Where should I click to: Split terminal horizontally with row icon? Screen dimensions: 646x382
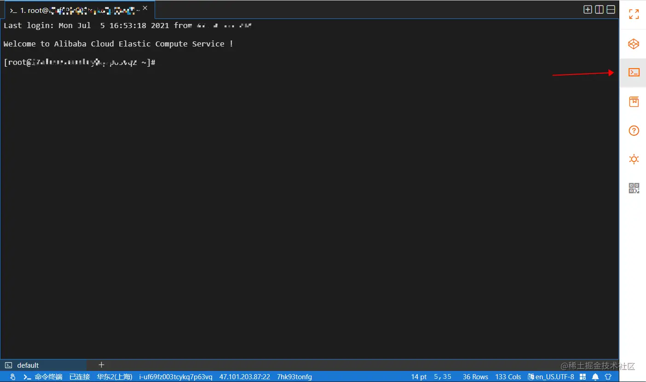(611, 10)
